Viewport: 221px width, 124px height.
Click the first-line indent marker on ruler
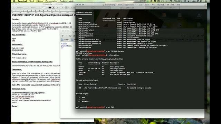click(12, 11)
